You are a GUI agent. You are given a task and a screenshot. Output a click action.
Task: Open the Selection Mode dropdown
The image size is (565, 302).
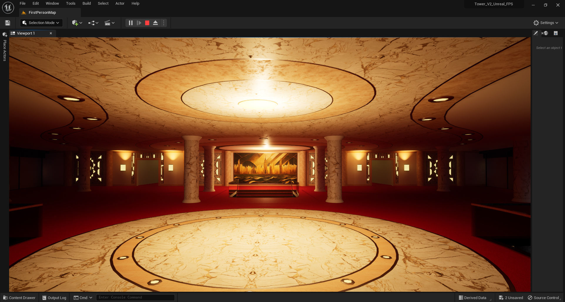point(41,23)
